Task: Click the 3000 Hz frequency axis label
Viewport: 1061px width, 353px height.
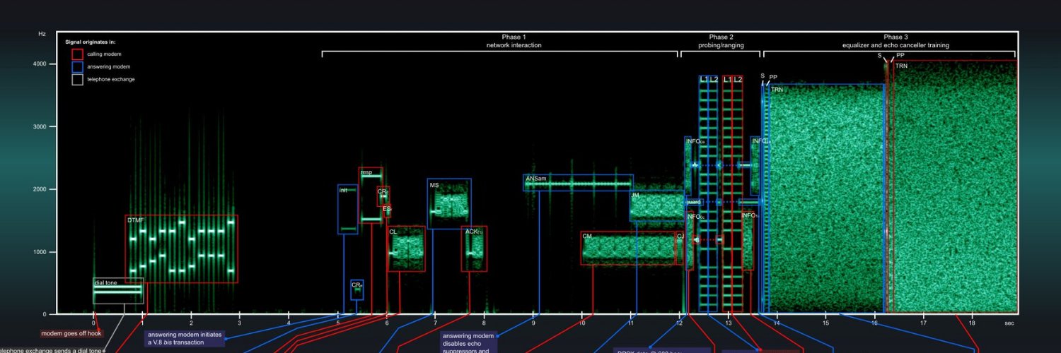Action: coord(39,126)
